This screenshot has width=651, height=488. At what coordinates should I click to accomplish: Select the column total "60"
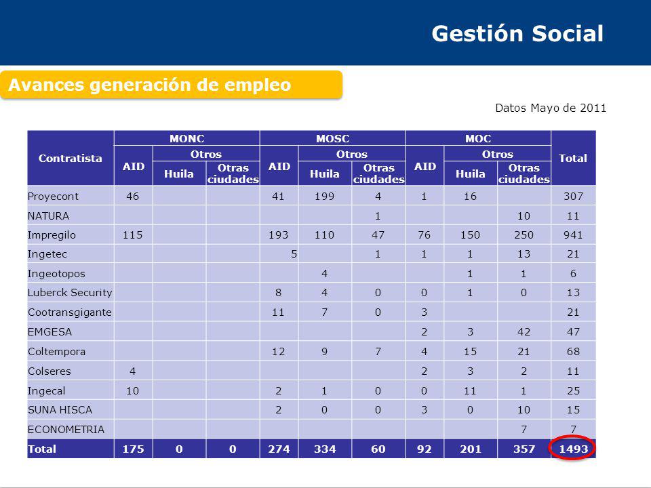pyautogui.click(x=378, y=449)
